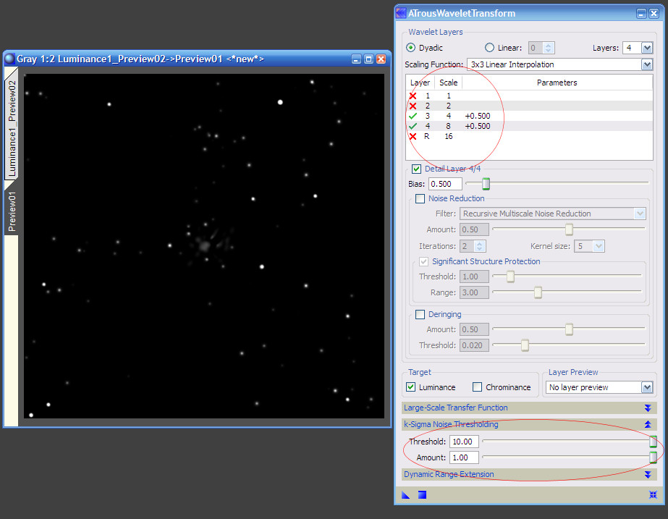This screenshot has height=519, width=668.
Task: Click the k-Sigma Amount slider handle
Action: [x=653, y=457]
